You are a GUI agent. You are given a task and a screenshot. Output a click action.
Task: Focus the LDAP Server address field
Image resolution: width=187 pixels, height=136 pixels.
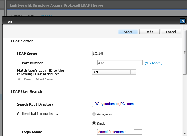tap(114, 54)
